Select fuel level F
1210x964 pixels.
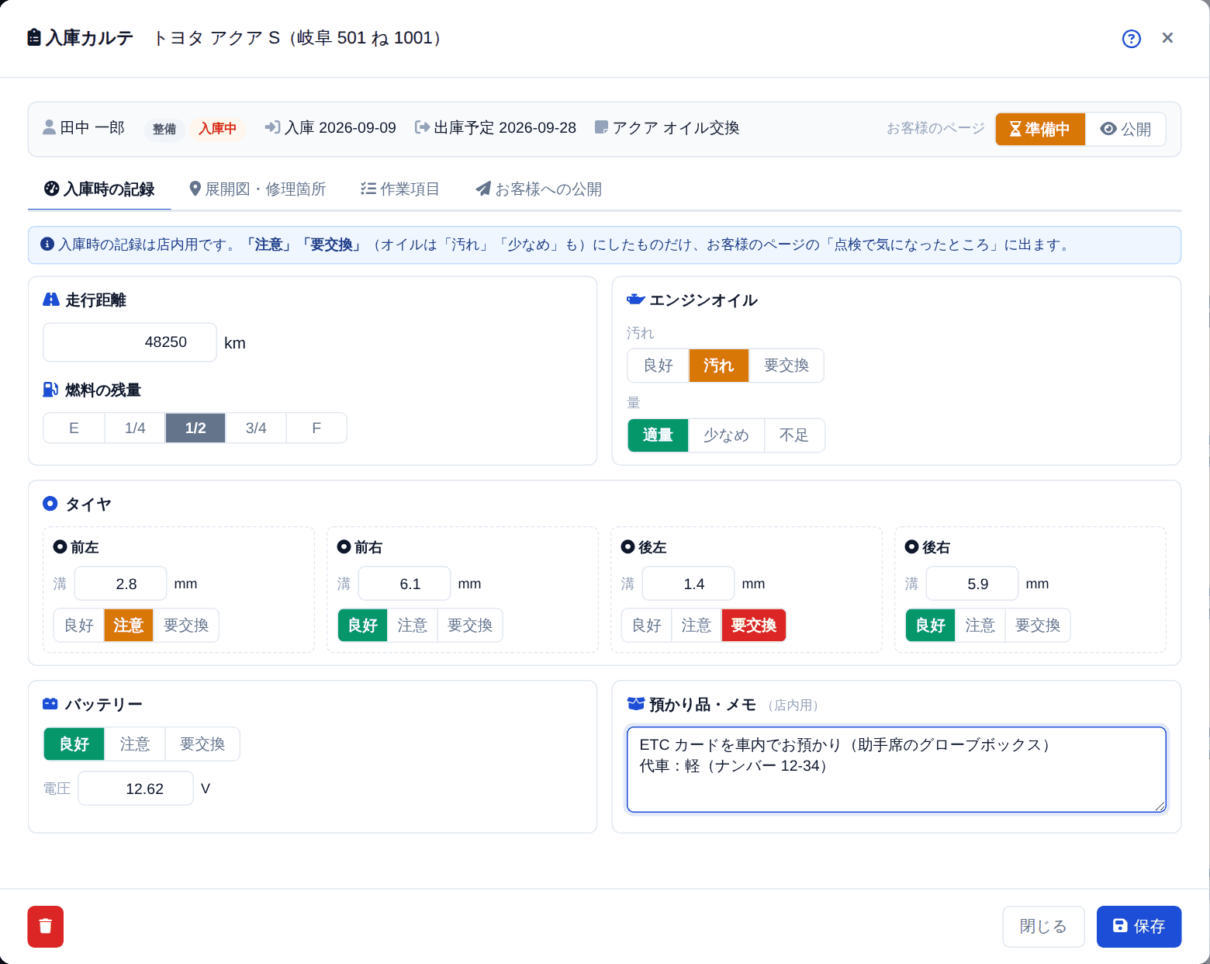coord(316,428)
